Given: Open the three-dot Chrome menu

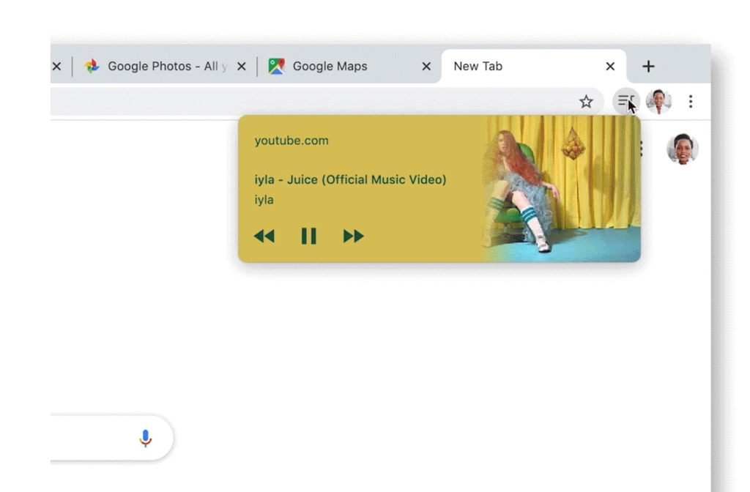Looking at the screenshot, I should (x=691, y=101).
